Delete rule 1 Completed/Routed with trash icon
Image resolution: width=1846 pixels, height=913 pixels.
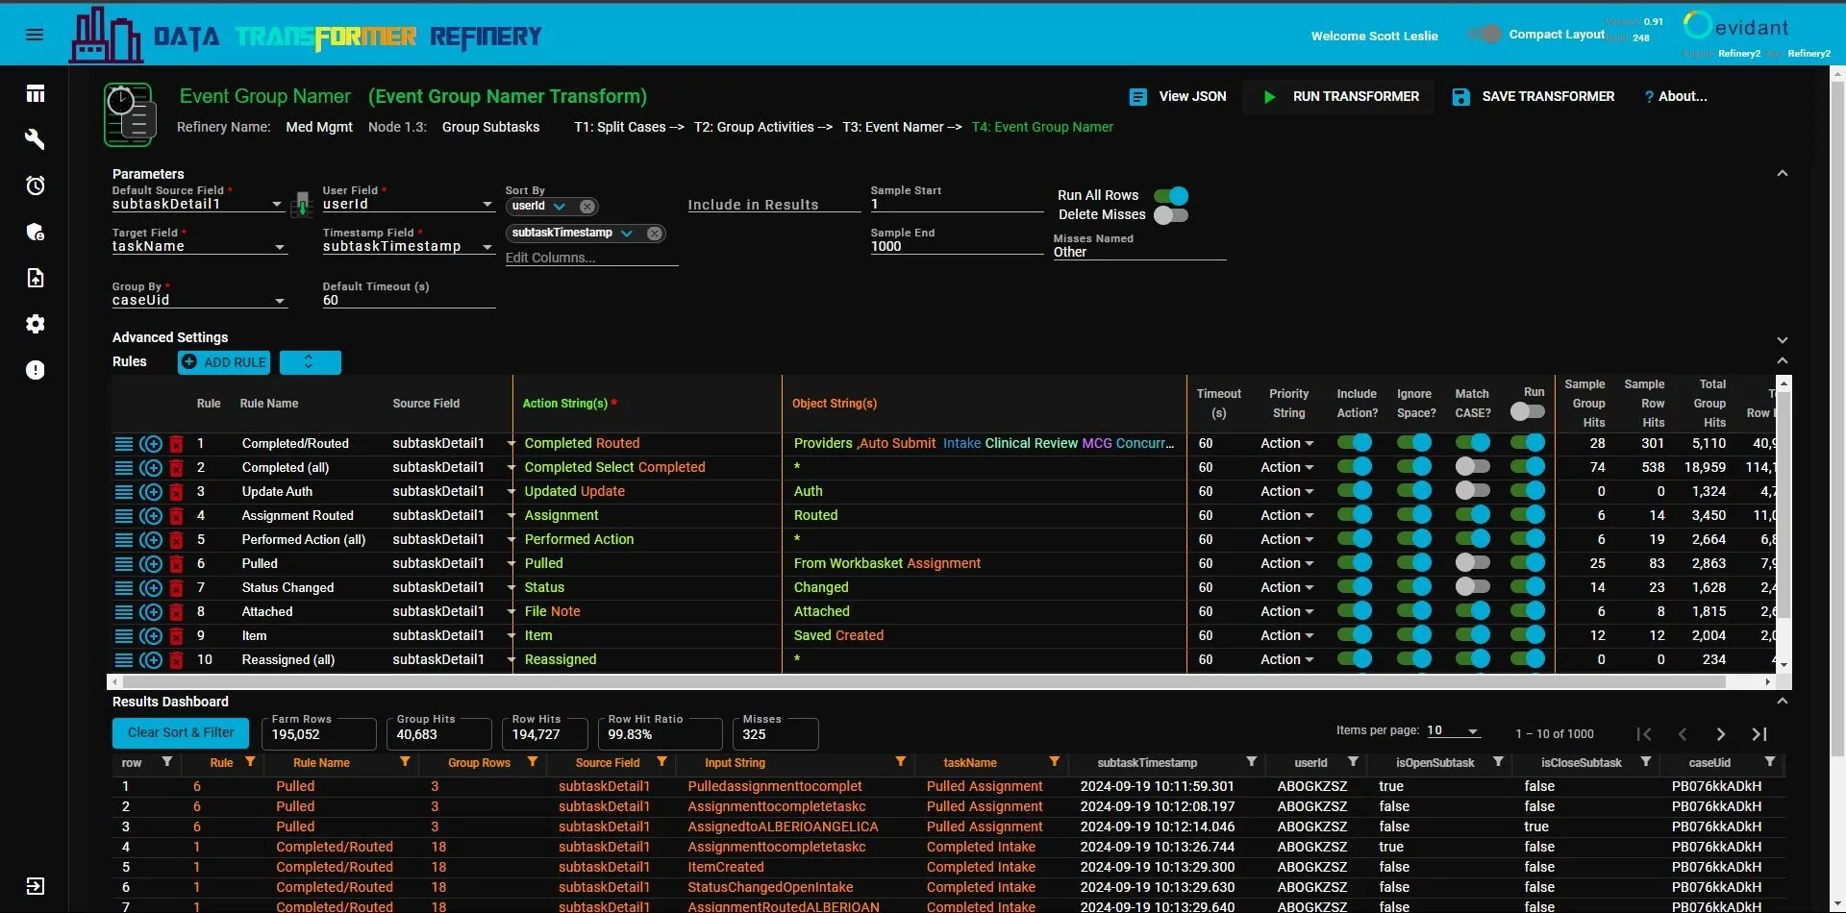point(176,444)
